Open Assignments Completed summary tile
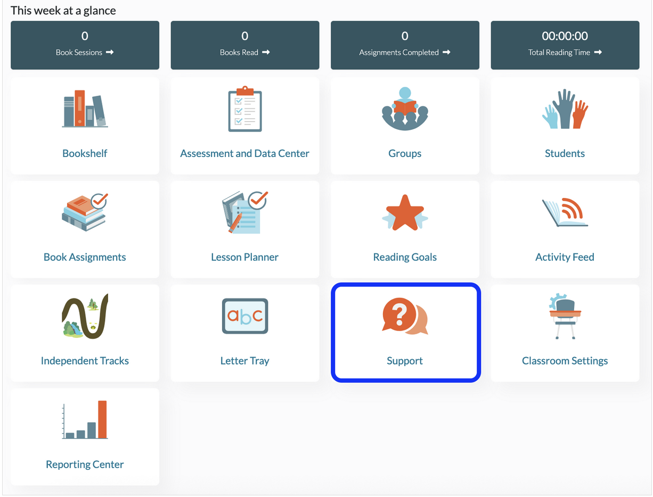This screenshot has width=653, height=497. (405, 45)
